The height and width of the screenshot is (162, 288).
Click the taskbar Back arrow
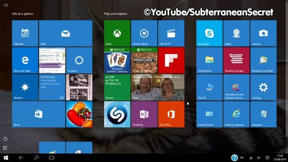click(21, 158)
